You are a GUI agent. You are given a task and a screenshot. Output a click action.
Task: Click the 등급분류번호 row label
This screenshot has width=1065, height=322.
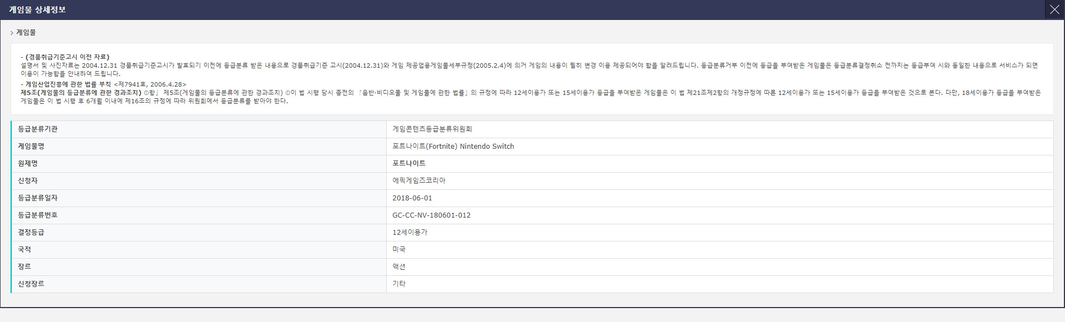click(38, 215)
